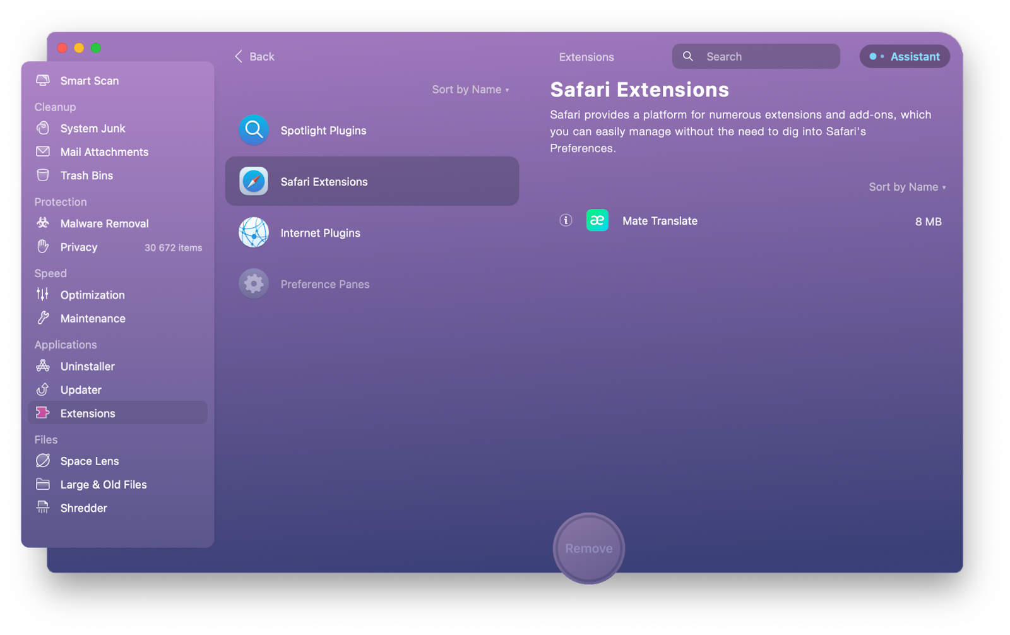Click the Mate Translate app icon
This screenshot has width=1010, height=635.
[x=597, y=220]
